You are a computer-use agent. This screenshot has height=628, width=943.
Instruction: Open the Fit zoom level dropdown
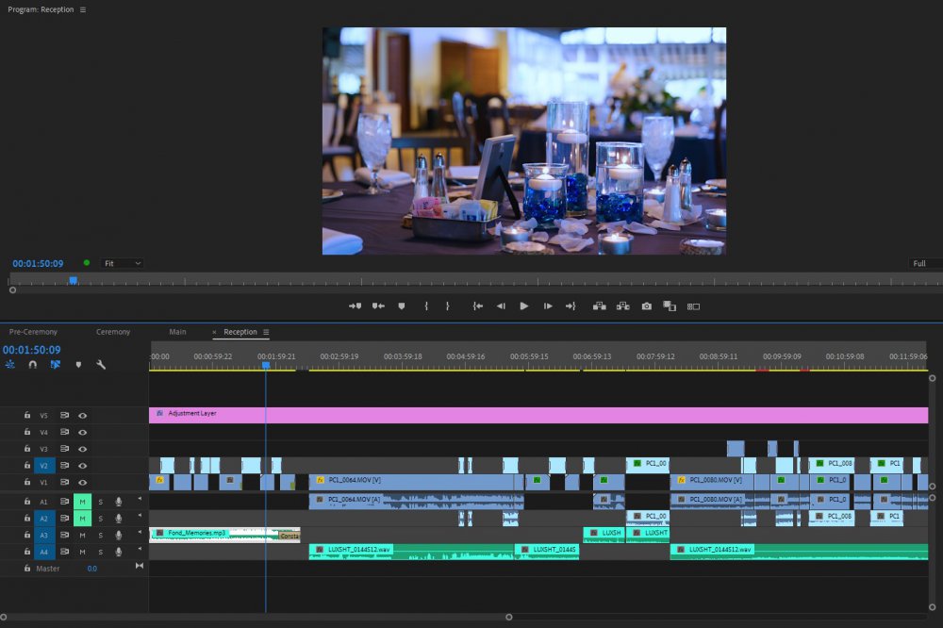tap(123, 263)
